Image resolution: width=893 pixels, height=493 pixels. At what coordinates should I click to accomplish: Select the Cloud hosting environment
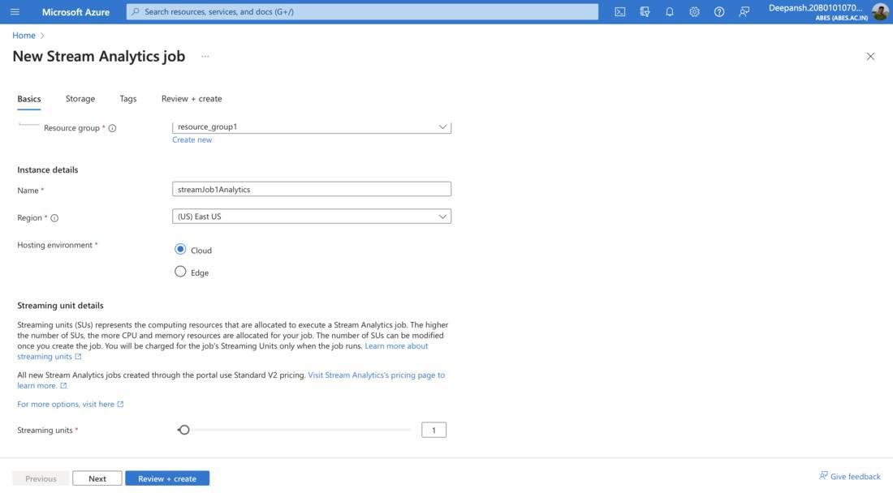click(180, 249)
